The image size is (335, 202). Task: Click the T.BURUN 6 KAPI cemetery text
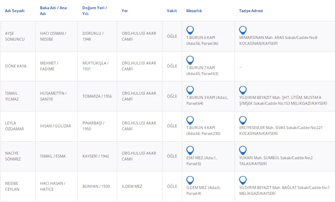pos(201,37)
